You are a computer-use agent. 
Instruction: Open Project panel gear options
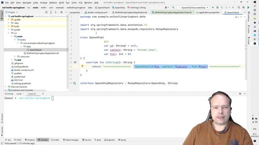[62, 12]
